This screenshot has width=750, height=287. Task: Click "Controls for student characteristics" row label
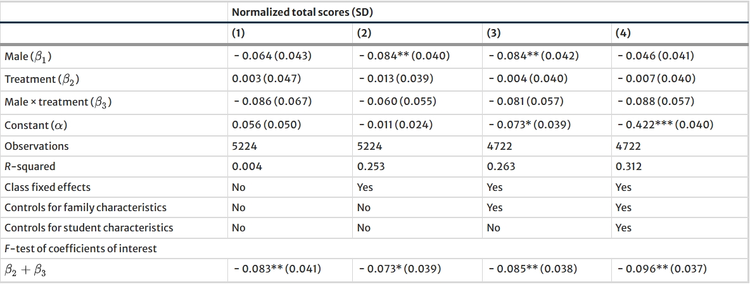pos(89,228)
